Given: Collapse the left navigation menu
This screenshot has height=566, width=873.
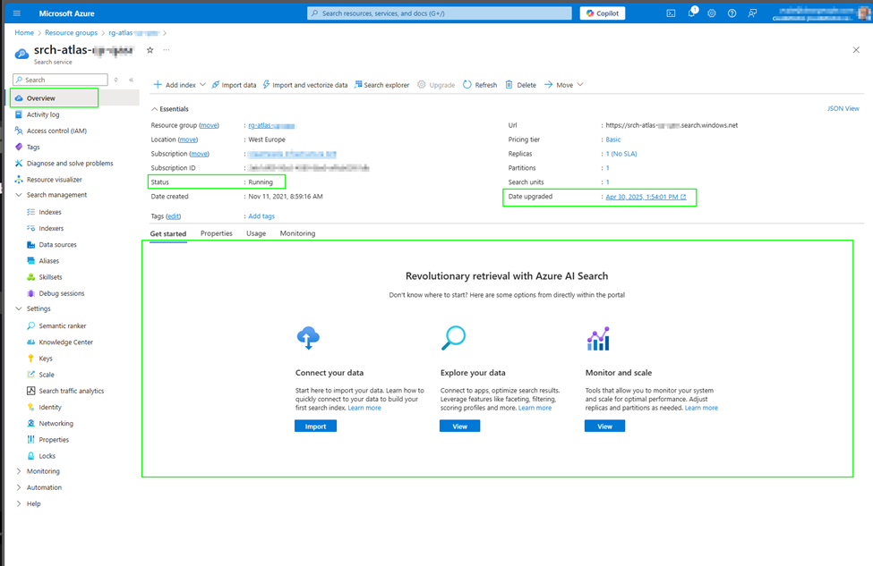Looking at the screenshot, I should pyautogui.click(x=132, y=80).
